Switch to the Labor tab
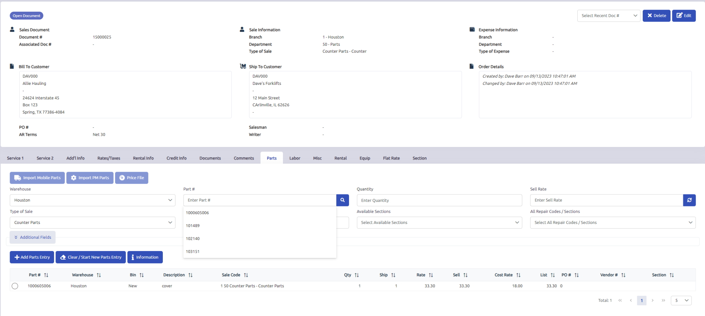 click(x=295, y=158)
